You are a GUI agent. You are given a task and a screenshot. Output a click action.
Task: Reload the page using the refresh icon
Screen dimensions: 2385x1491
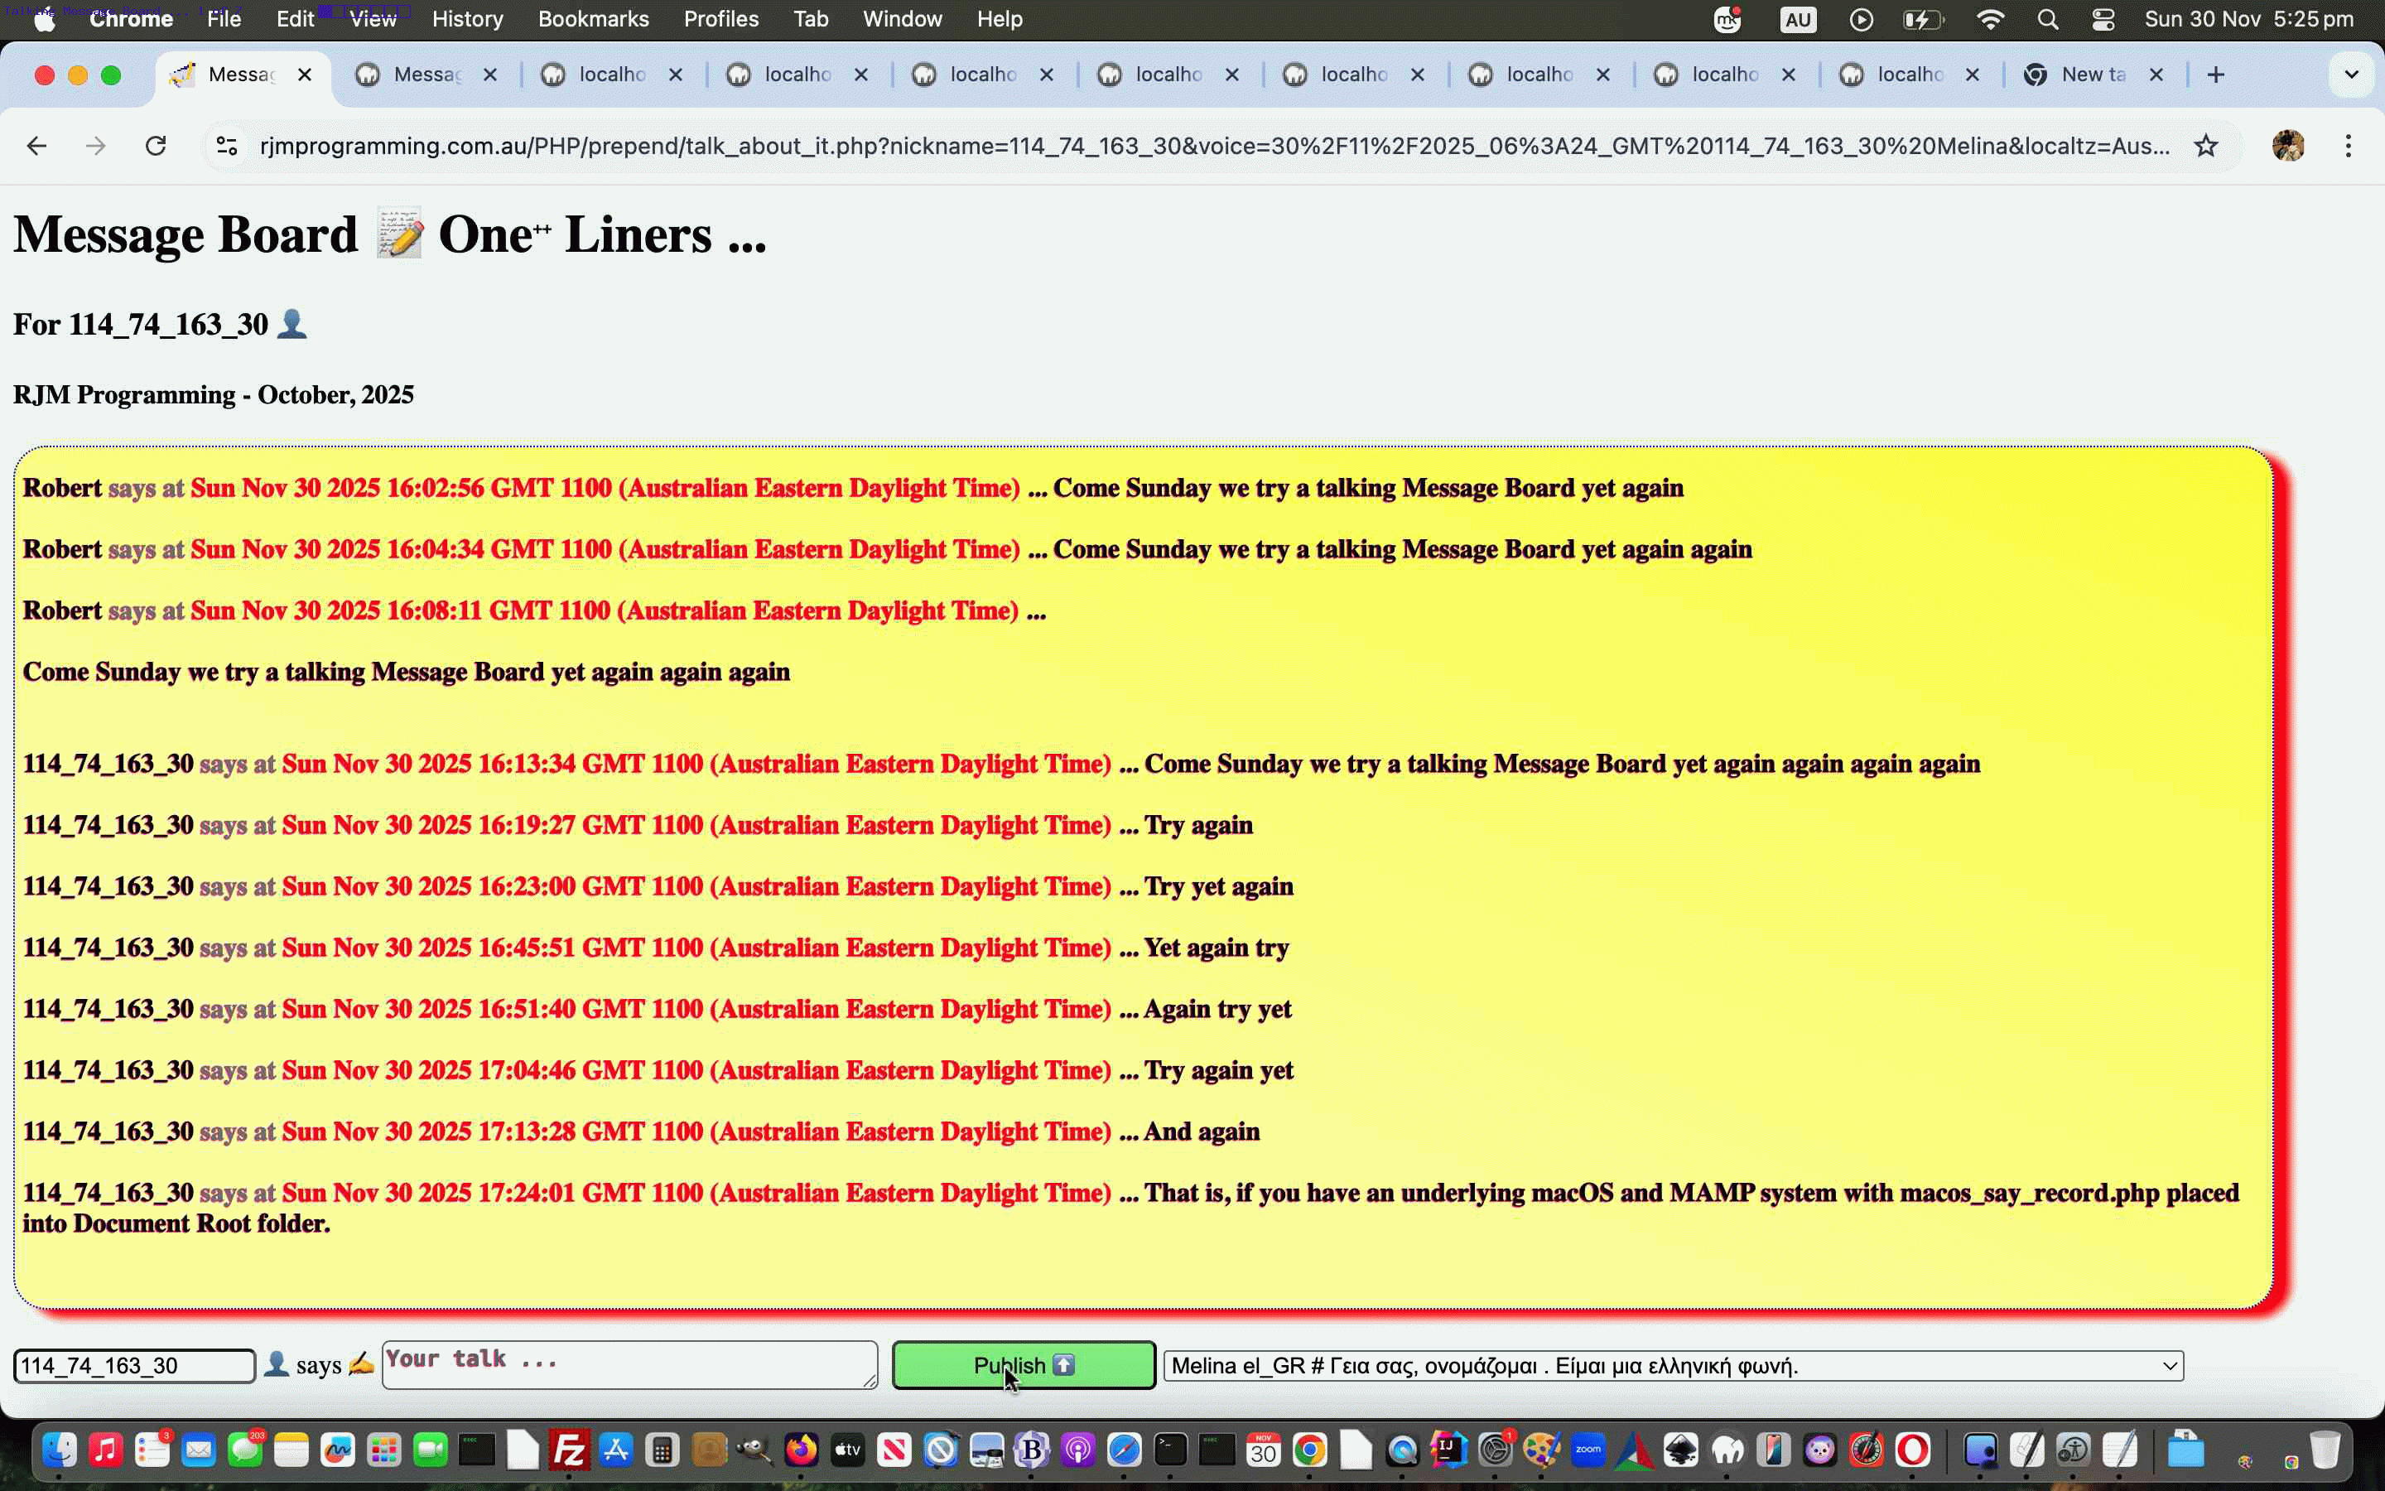point(157,145)
